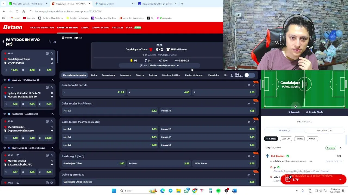Open the Goles markets tab
Screen dimensions: 348x195
pos(94,75)
